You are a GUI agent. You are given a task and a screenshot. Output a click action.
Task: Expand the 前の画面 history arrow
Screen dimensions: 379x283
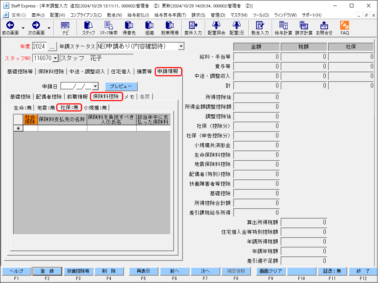pos(23,28)
